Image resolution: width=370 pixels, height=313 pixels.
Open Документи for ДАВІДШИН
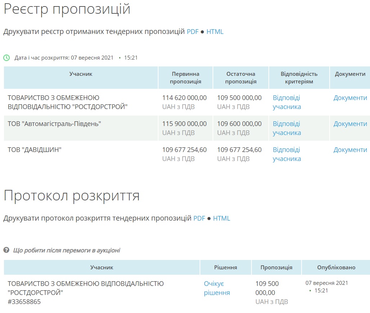(x=350, y=150)
